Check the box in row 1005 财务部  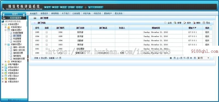[47, 32]
